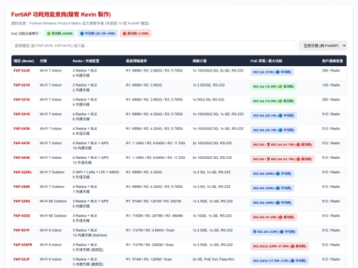
Task: Click FAP-234G's 802.3bt medium-power badge
Action: coord(272,202)
